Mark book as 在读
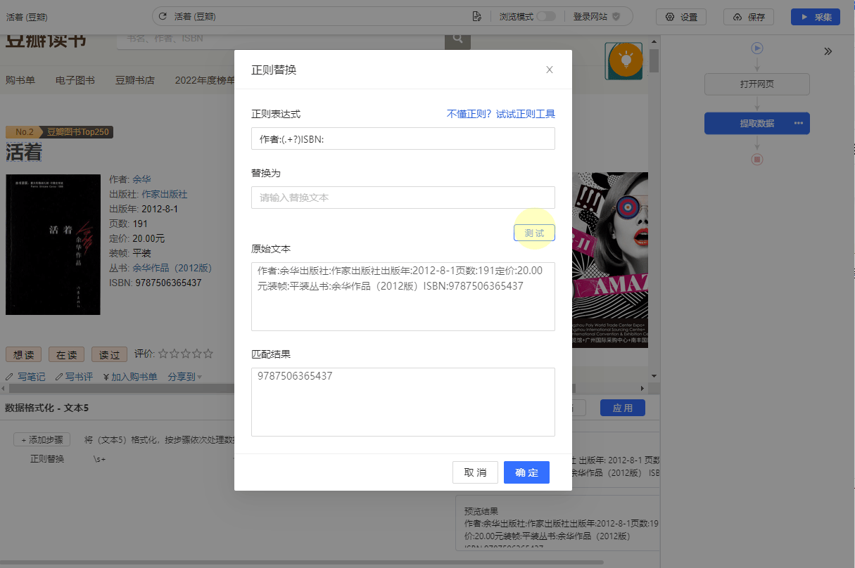855x568 pixels. (66, 354)
